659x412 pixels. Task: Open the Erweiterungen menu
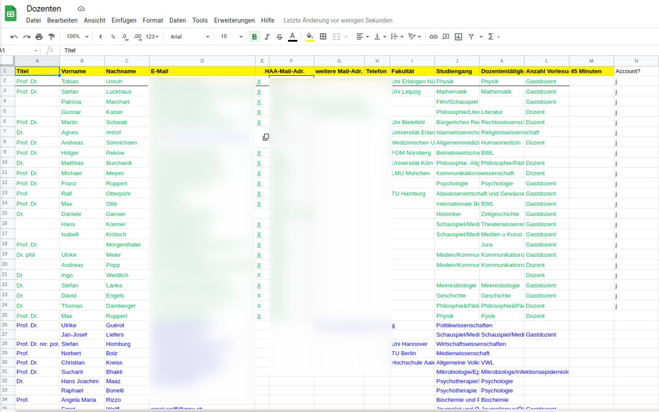point(234,21)
